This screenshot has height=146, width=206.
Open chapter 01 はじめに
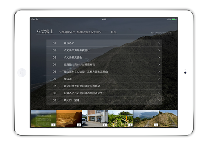(x=104, y=43)
